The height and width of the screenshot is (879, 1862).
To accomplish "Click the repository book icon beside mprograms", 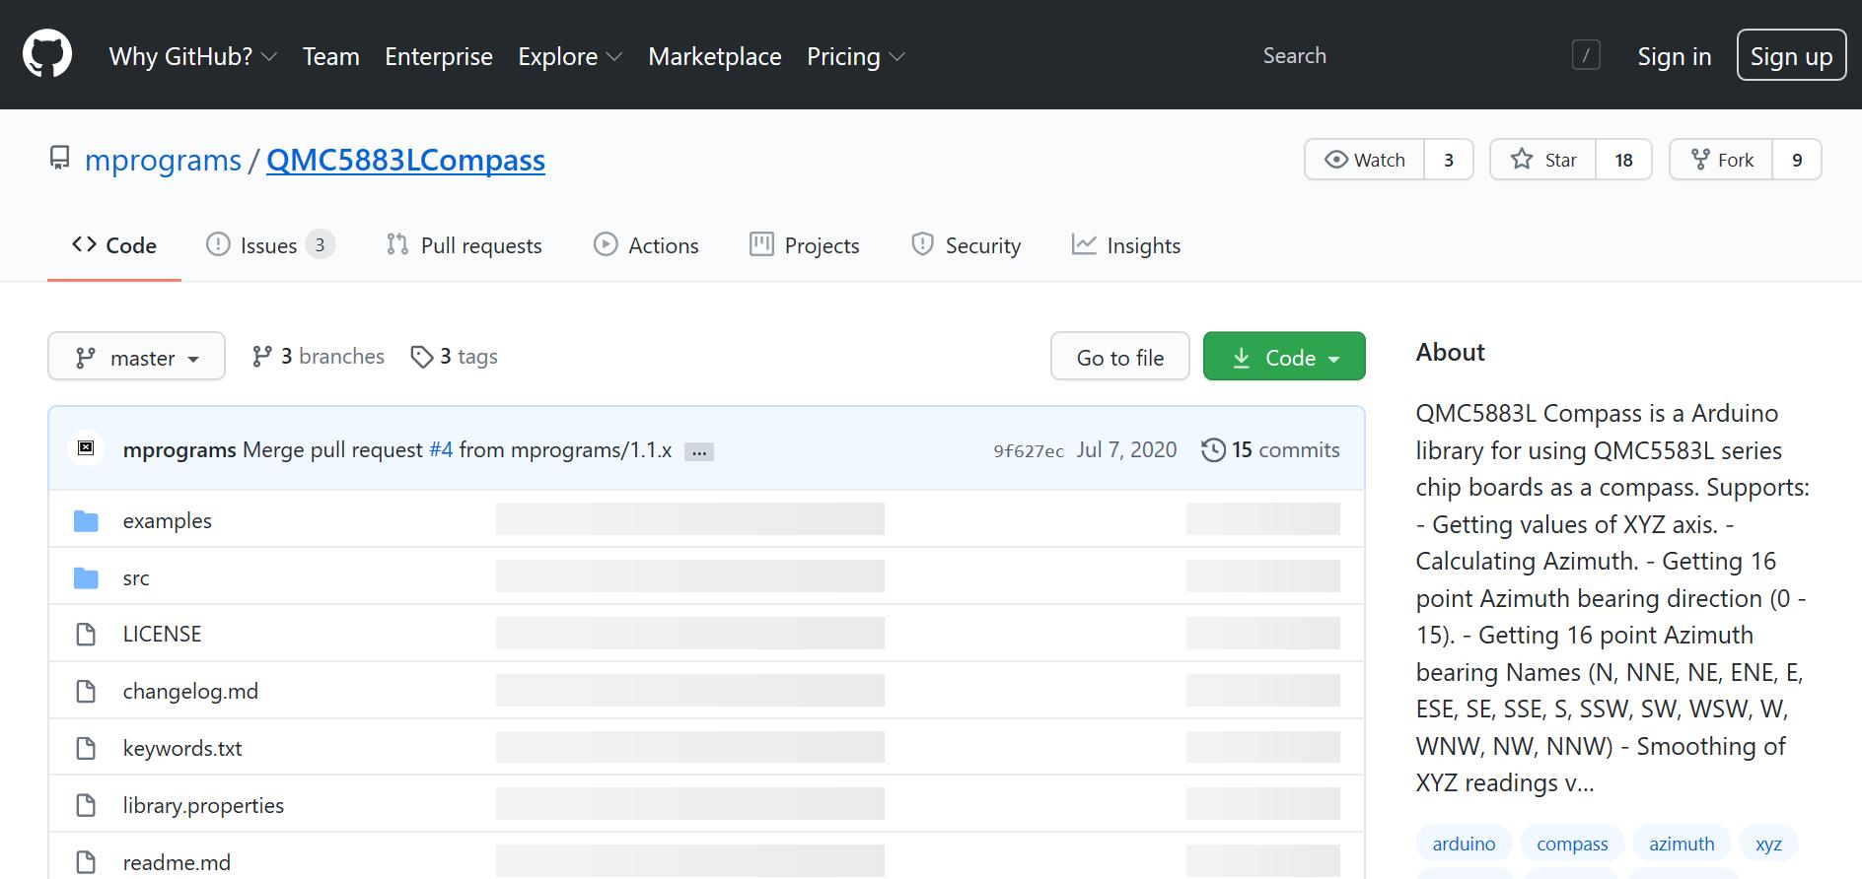I will click(60, 159).
